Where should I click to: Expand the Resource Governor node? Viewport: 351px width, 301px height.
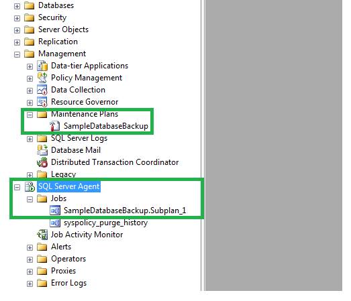[x=30, y=103]
